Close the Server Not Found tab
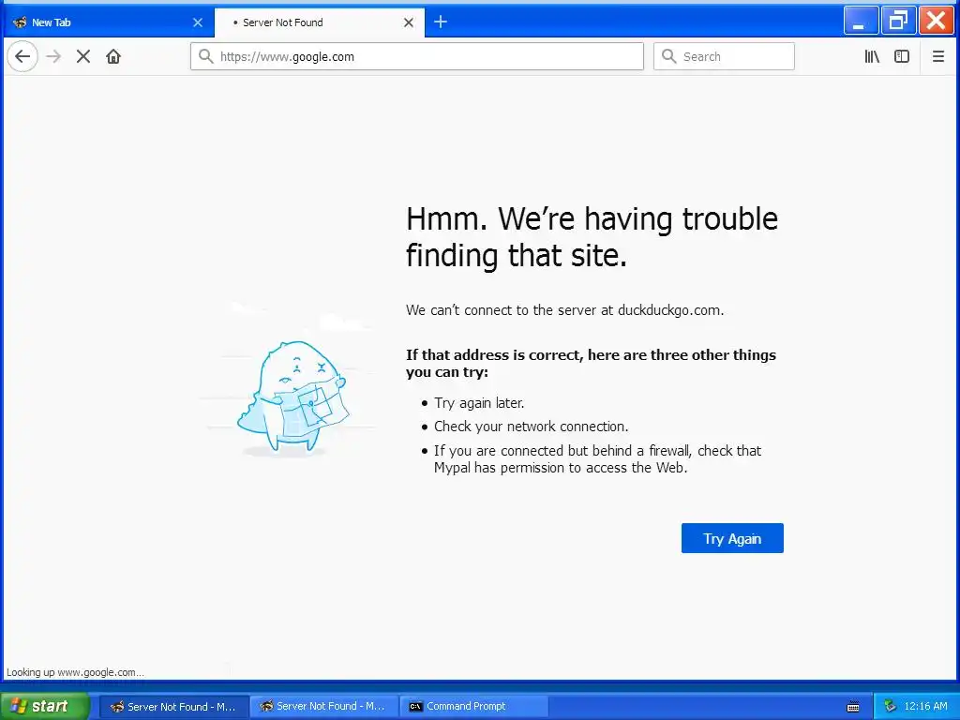This screenshot has width=960, height=720. pyautogui.click(x=409, y=22)
